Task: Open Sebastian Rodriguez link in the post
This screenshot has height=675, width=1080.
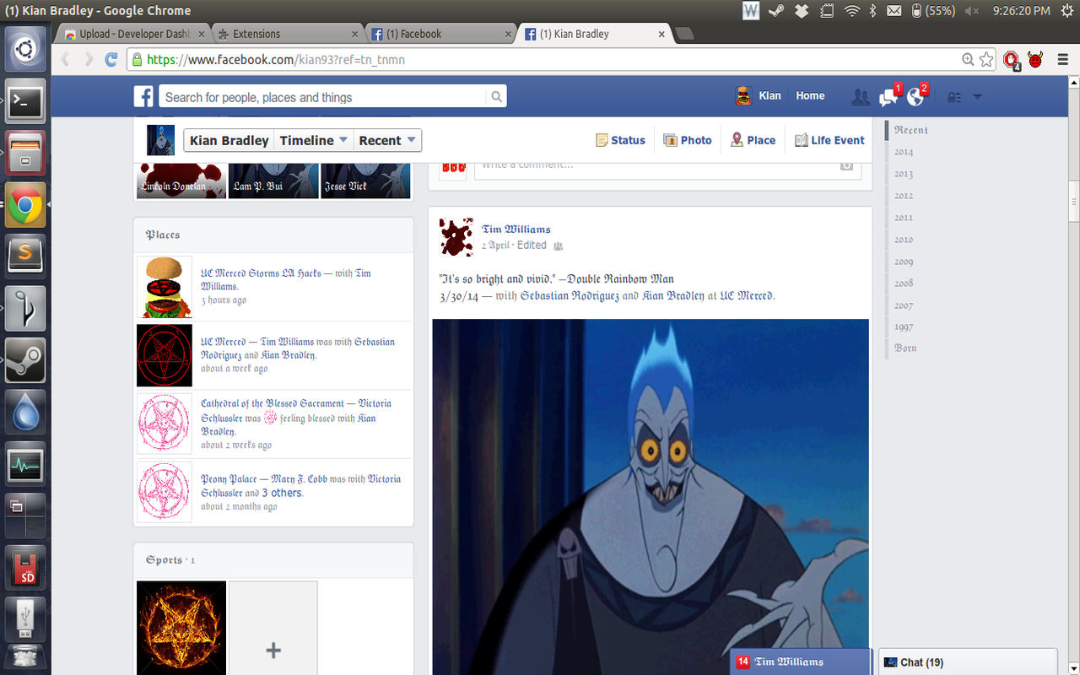Action: point(570,296)
